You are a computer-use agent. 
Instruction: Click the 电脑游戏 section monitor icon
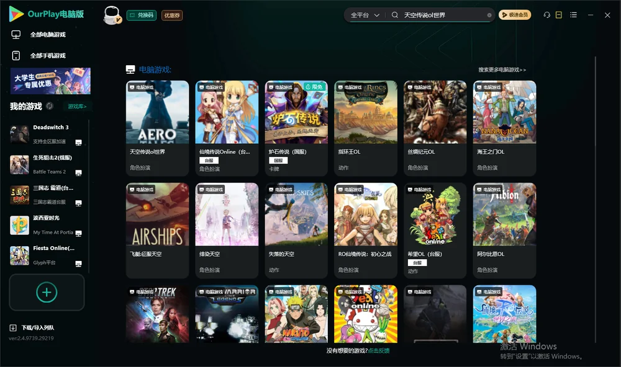[130, 69]
